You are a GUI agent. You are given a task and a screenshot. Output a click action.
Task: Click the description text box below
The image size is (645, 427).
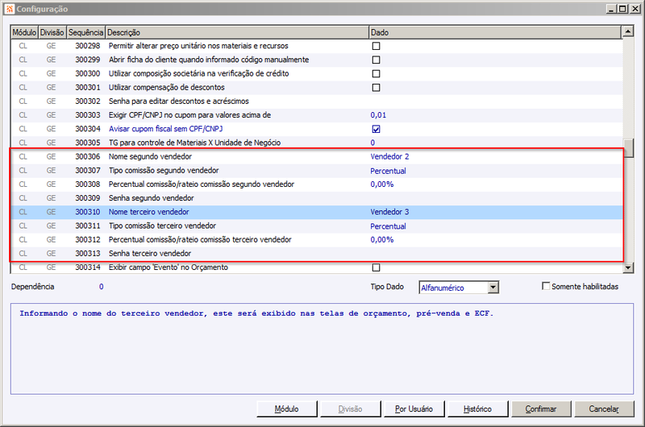click(322, 349)
